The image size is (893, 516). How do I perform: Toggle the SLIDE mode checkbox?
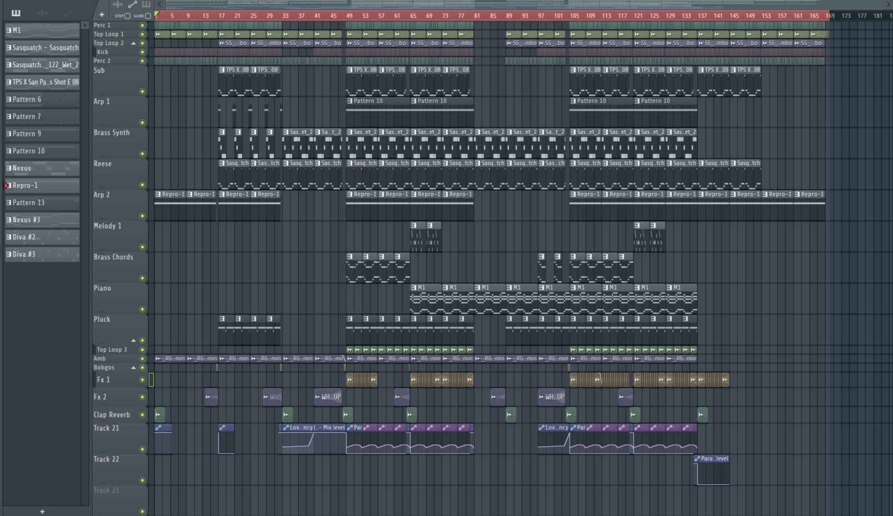tap(148, 16)
